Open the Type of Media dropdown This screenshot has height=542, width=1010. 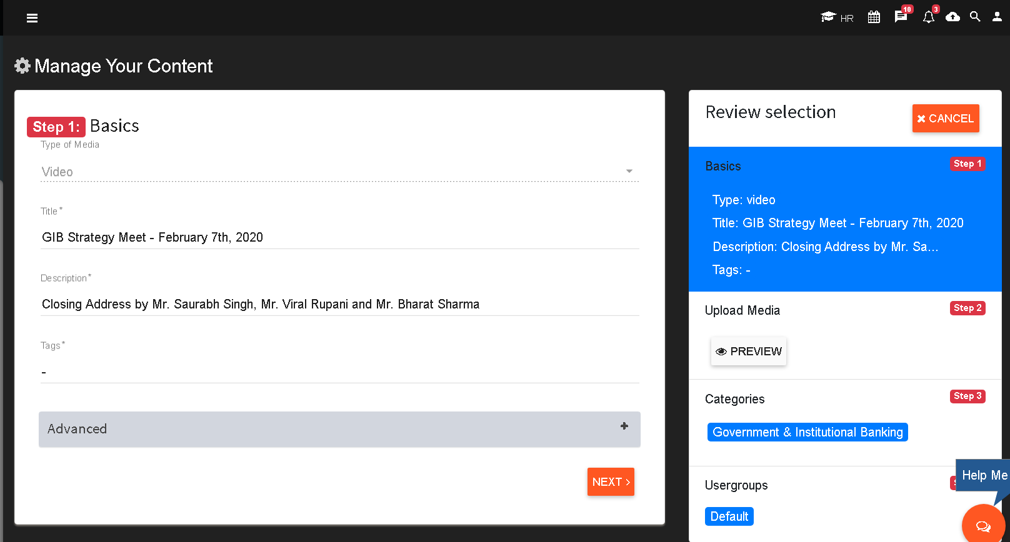(x=340, y=172)
